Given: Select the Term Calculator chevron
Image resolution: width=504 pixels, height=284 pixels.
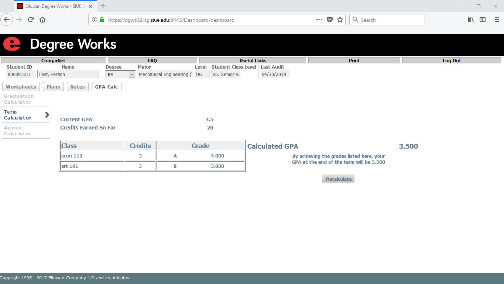Looking at the screenshot, I should [47, 115].
